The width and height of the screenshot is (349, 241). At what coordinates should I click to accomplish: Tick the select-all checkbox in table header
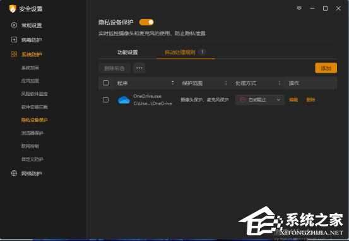pyautogui.click(x=106, y=83)
